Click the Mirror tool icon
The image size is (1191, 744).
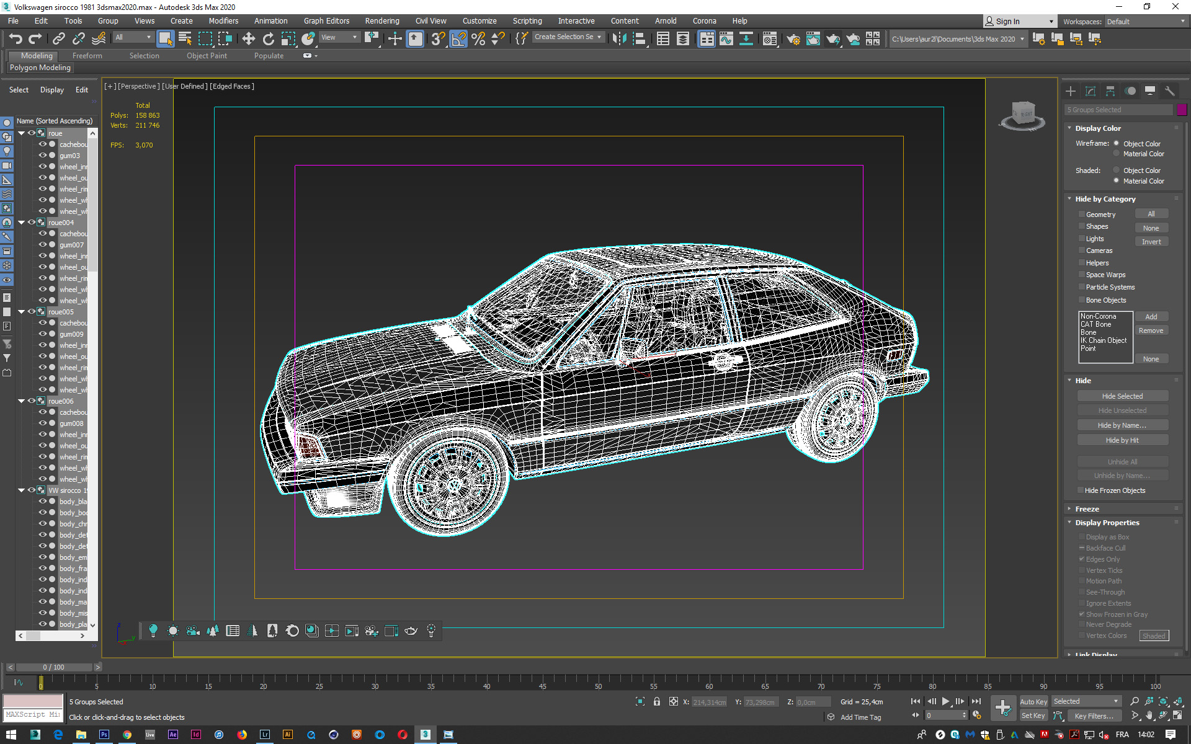(x=618, y=39)
